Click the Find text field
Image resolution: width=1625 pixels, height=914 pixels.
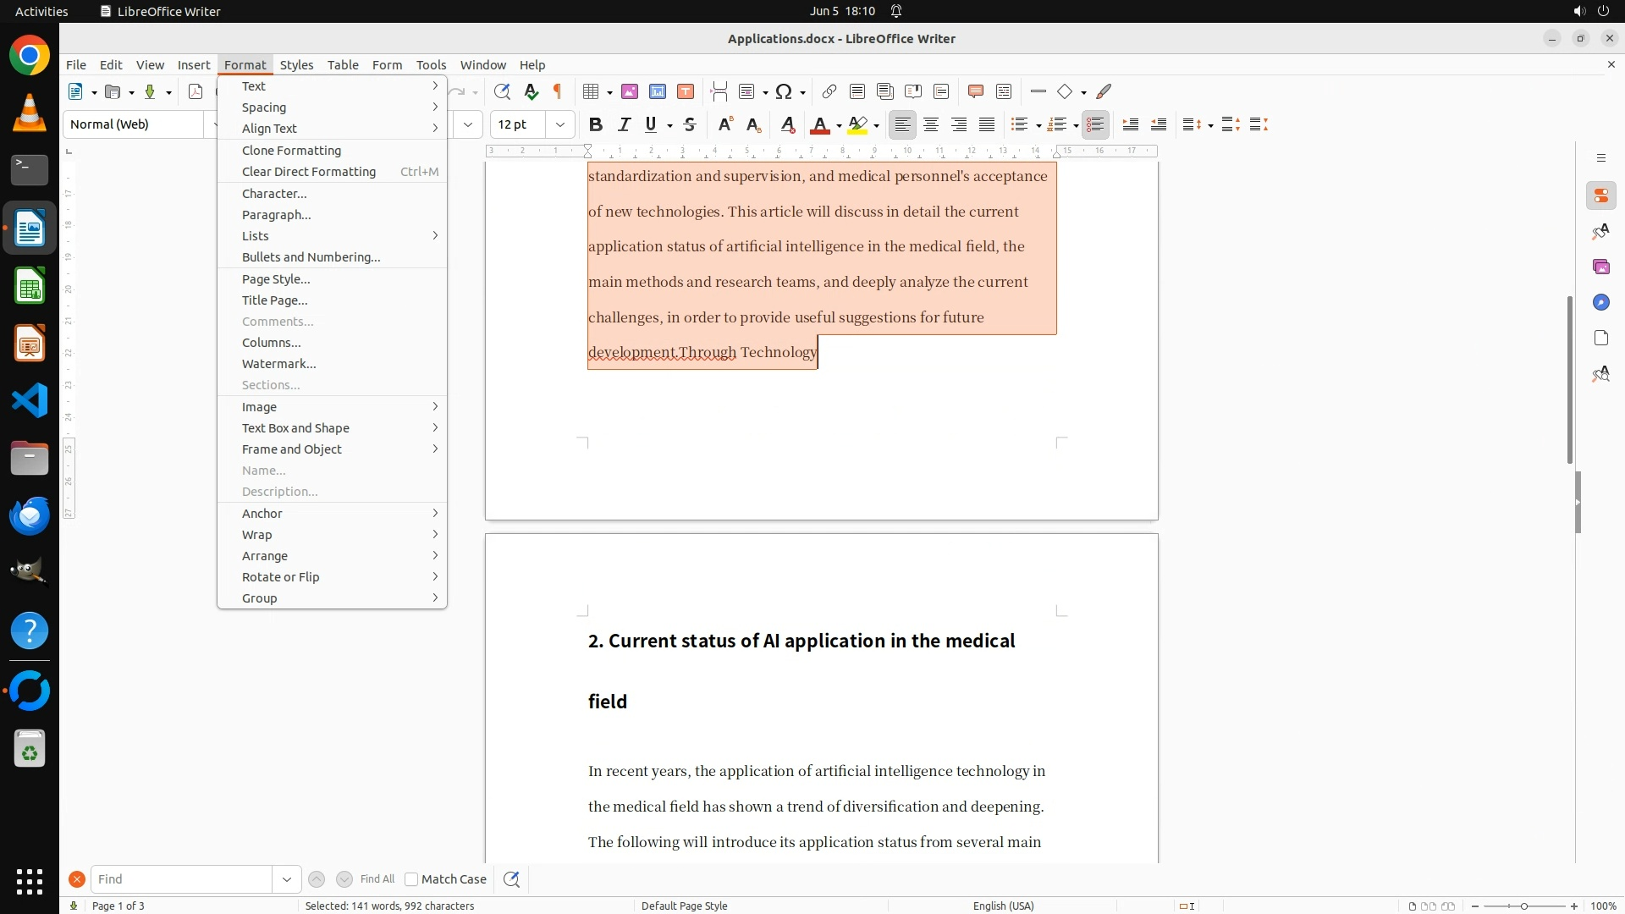(182, 879)
